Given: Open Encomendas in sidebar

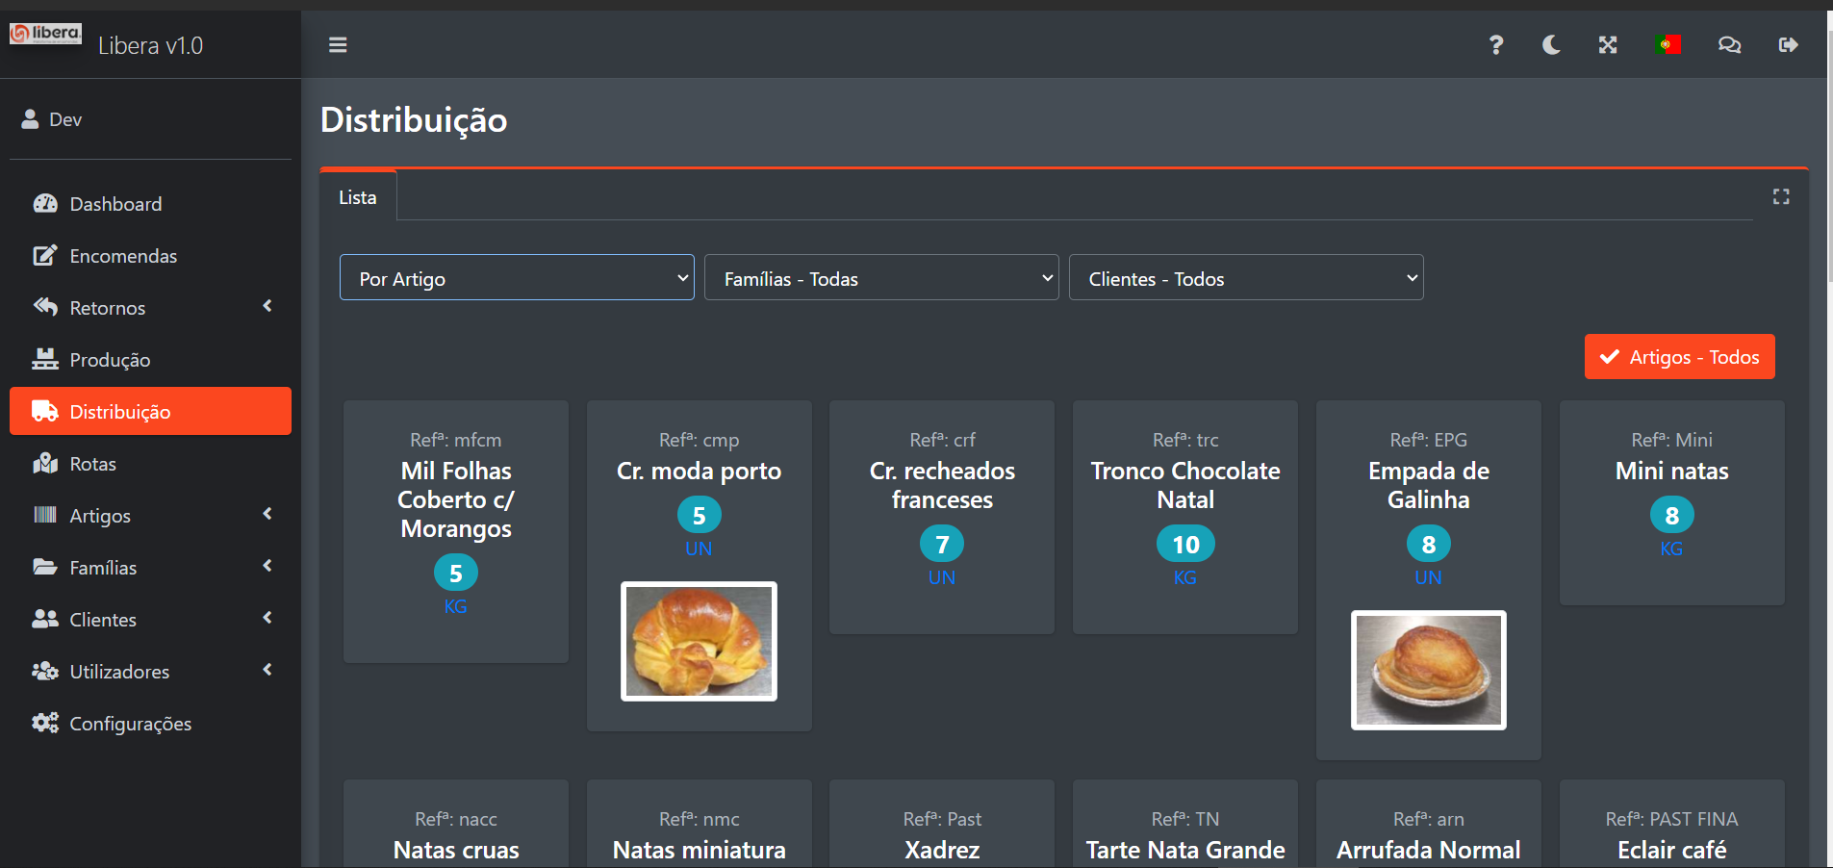Looking at the screenshot, I should pos(123,256).
